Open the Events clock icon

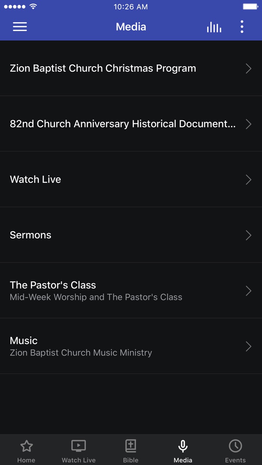tap(235, 446)
